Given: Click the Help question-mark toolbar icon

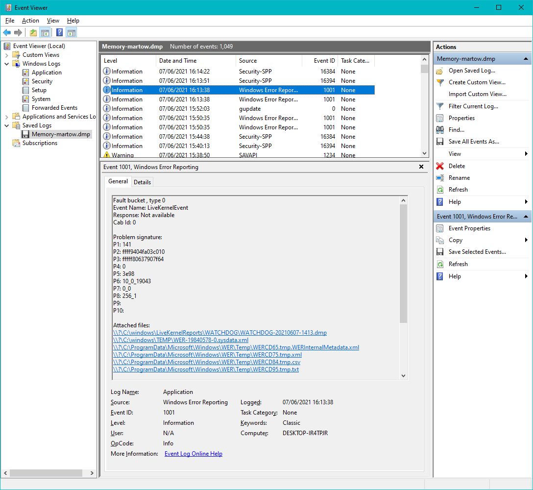Looking at the screenshot, I should 59,33.
